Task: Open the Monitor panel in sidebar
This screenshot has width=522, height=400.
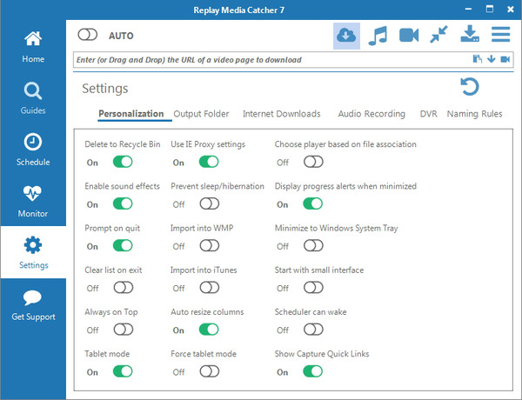Action: click(x=33, y=201)
